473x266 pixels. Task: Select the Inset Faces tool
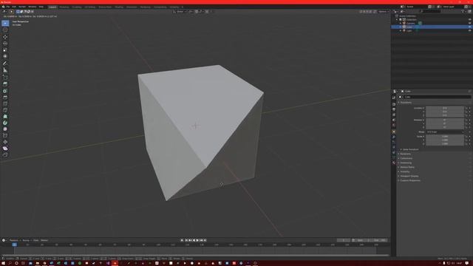tap(5, 91)
